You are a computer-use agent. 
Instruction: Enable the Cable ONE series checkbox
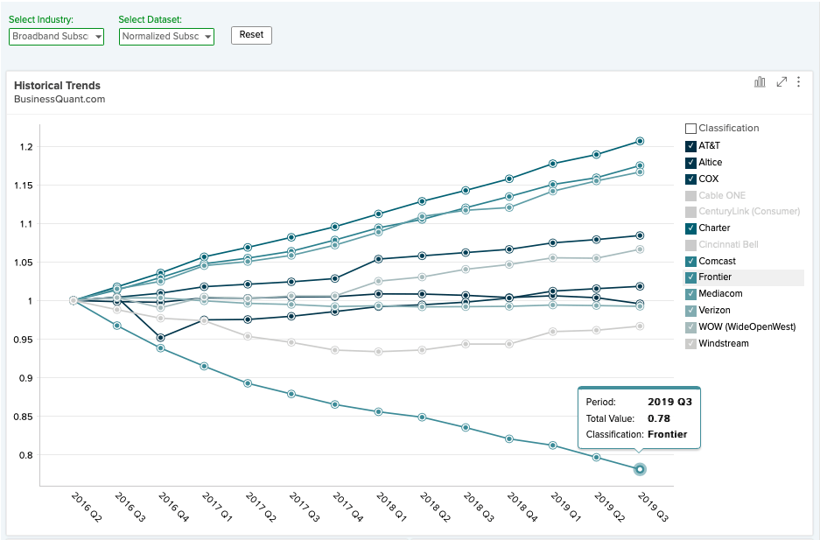pyautogui.click(x=690, y=195)
